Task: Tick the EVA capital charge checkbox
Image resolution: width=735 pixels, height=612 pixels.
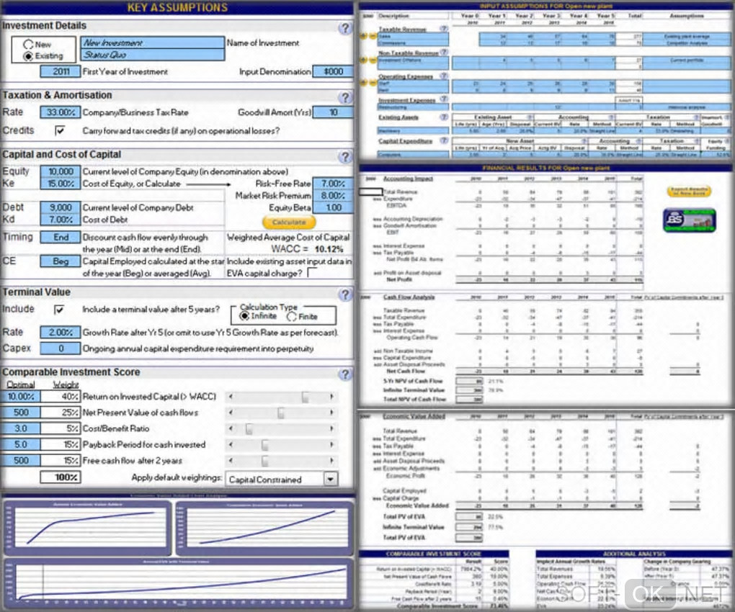Action: 312,273
